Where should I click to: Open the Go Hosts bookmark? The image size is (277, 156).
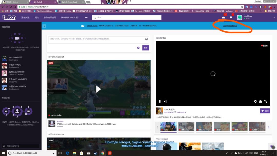[141, 11]
